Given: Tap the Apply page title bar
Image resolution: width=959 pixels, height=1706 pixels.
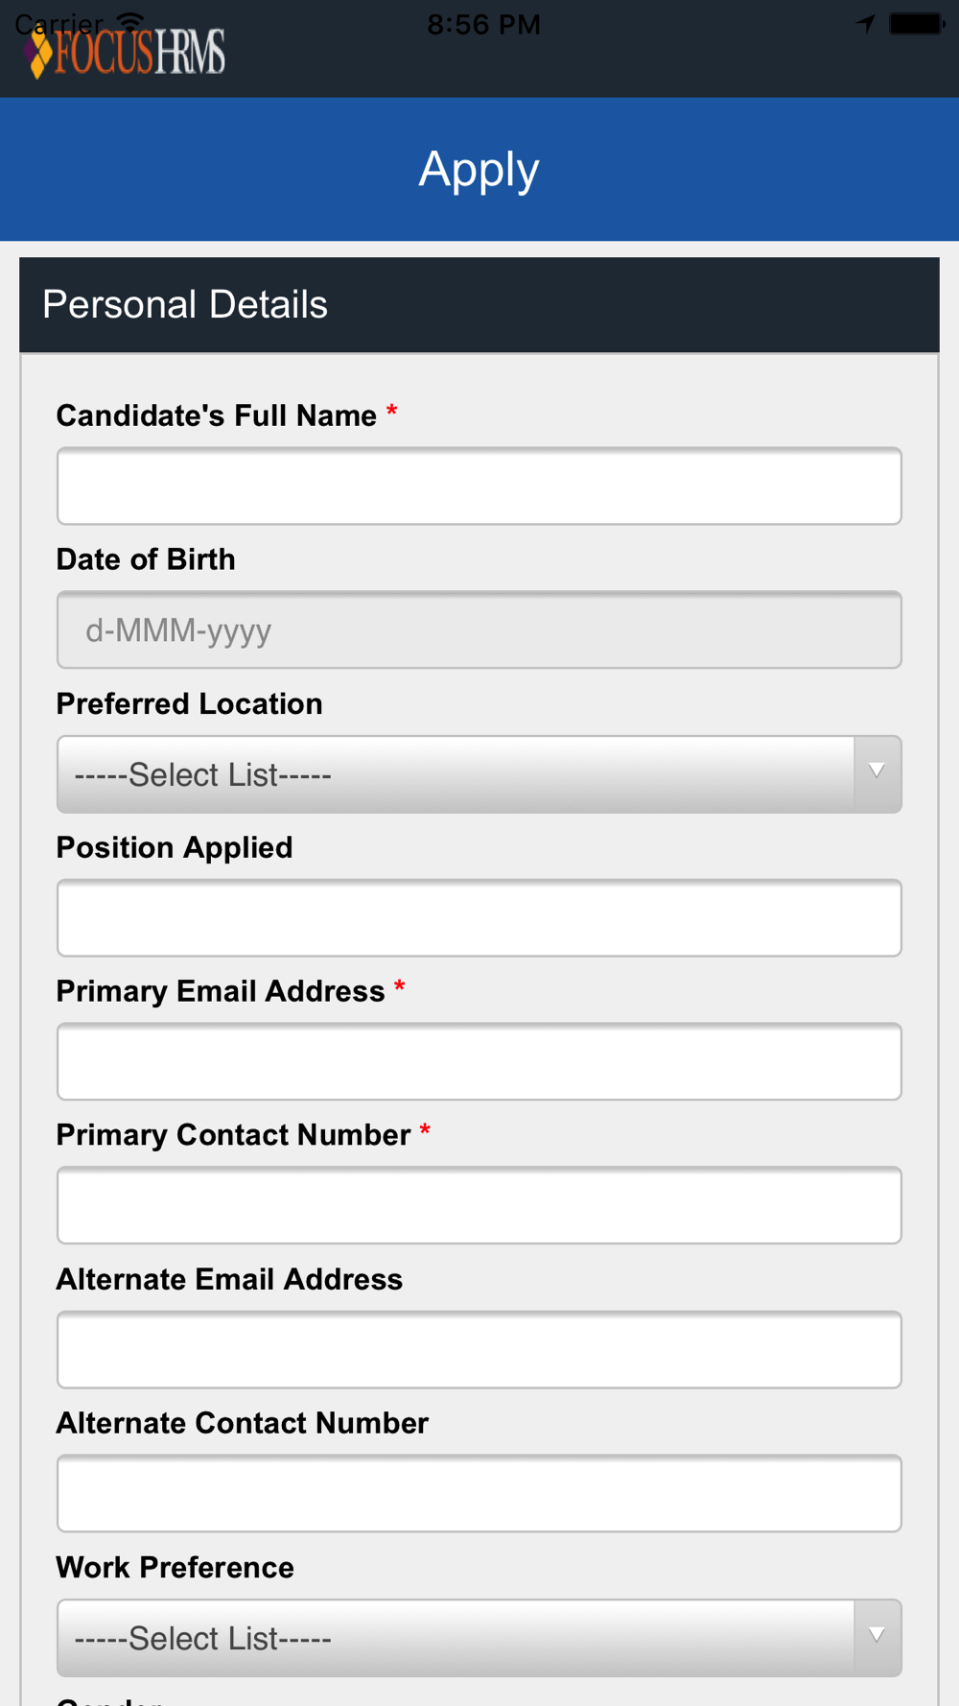Looking at the screenshot, I should click(479, 169).
